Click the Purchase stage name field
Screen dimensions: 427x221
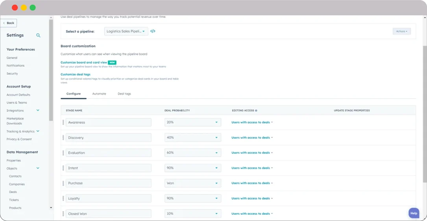click(109, 183)
